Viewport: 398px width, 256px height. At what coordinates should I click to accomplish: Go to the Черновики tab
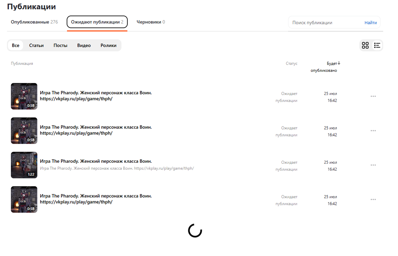click(x=151, y=22)
